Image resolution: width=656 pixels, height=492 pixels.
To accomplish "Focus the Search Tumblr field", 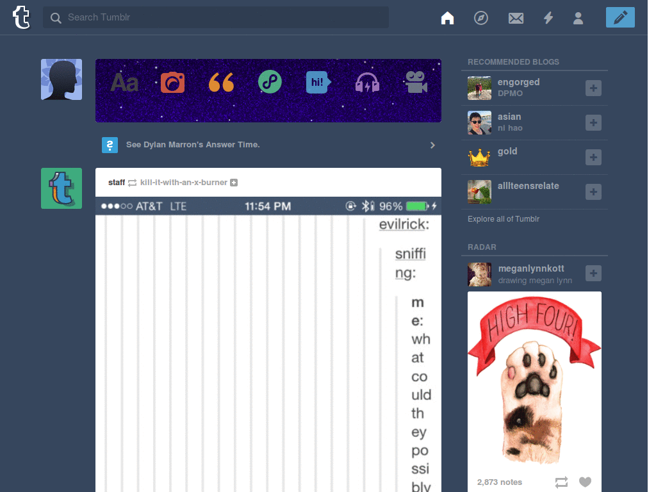I will [215, 17].
